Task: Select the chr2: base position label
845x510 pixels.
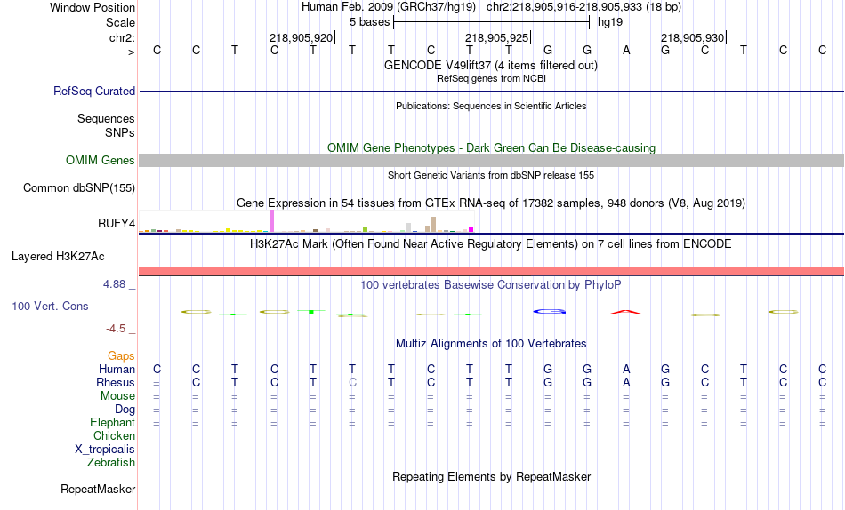Action: [x=122, y=37]
